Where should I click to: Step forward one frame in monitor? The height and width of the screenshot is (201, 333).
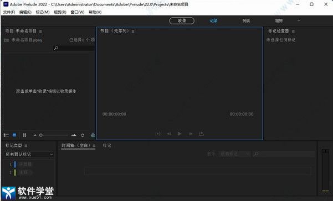tap(191, 134)
